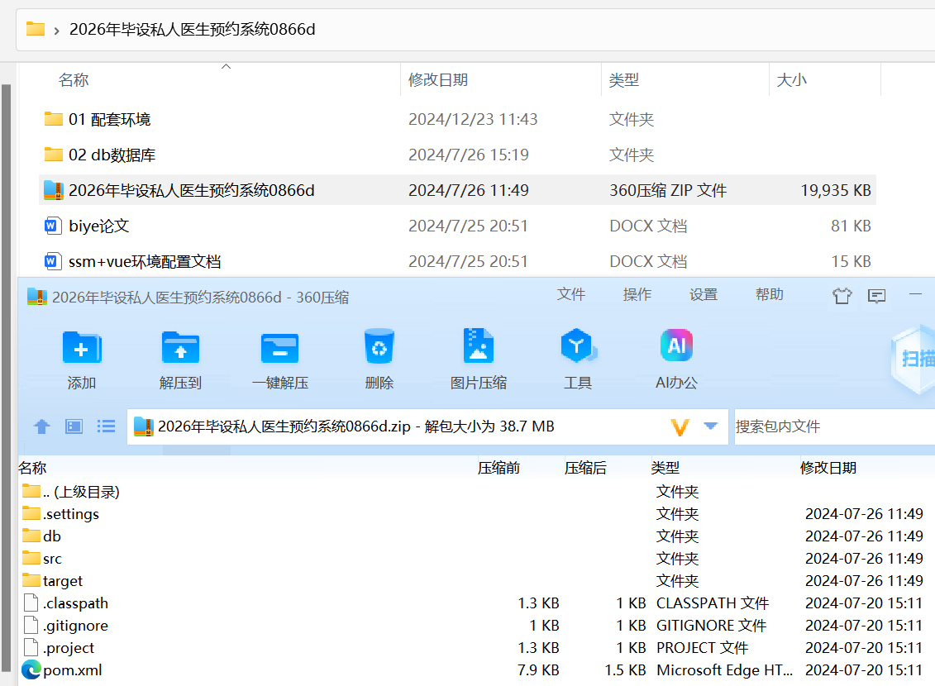Click the Explorer address bar path text

pos(193,29)
